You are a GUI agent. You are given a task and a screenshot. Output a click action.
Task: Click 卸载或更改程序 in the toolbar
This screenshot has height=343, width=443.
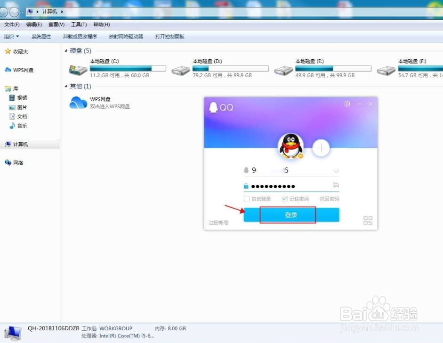[x=80, y=36]
